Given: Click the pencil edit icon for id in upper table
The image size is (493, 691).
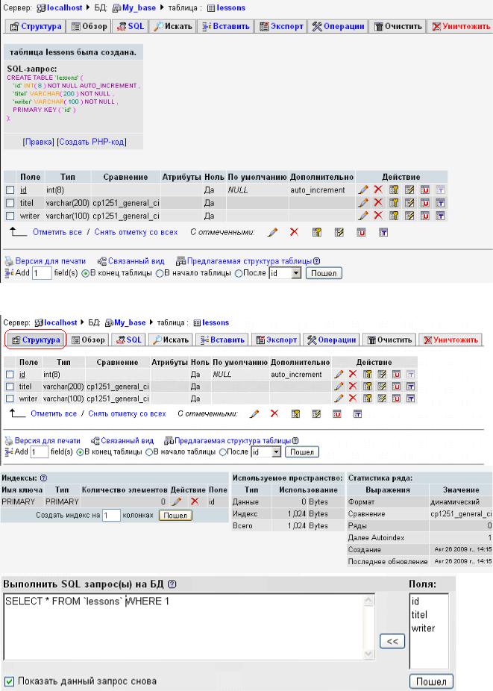Looking at the screenshot, I should [363, 190].
